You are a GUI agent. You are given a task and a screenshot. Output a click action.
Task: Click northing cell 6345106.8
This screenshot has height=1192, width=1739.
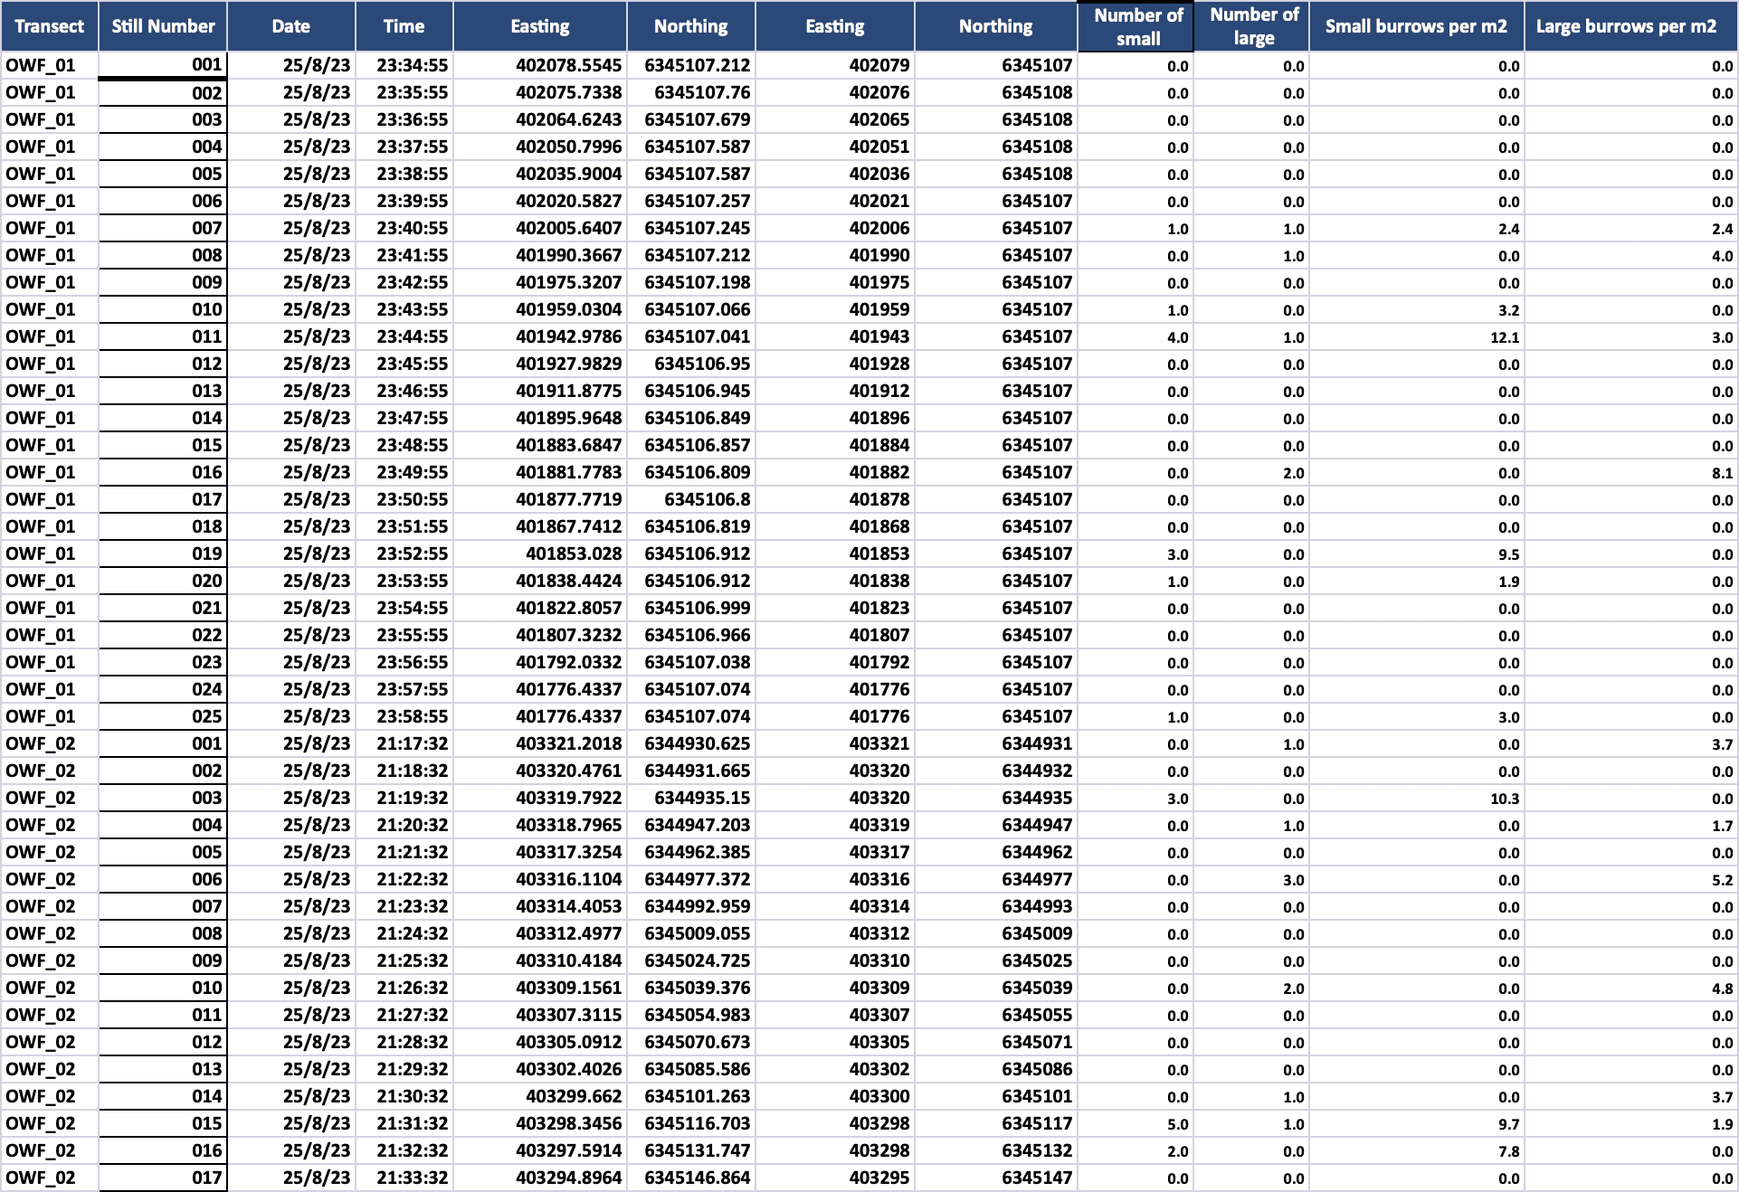690,499
